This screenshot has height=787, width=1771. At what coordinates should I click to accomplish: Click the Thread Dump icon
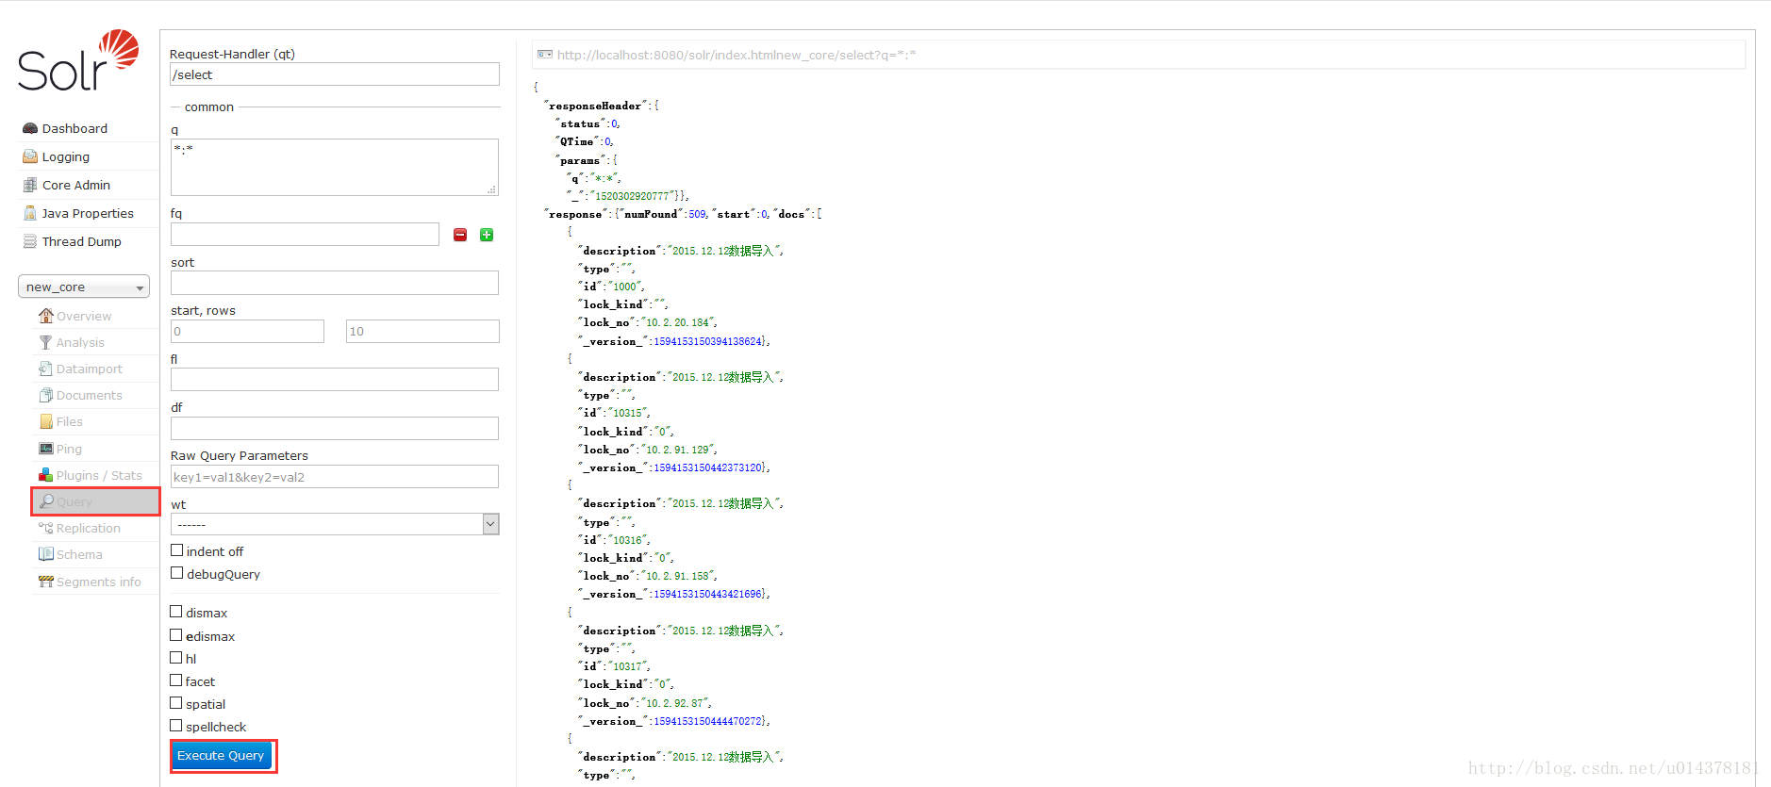pos(30,241)
